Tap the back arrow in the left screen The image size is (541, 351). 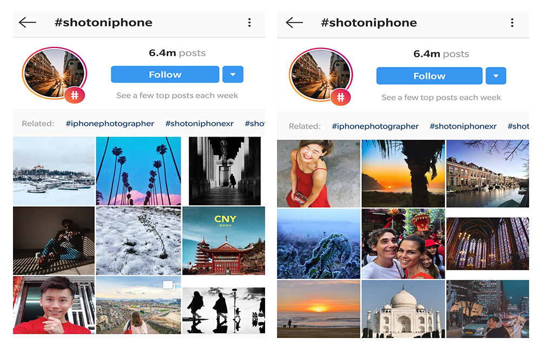[x=28, y=23]
